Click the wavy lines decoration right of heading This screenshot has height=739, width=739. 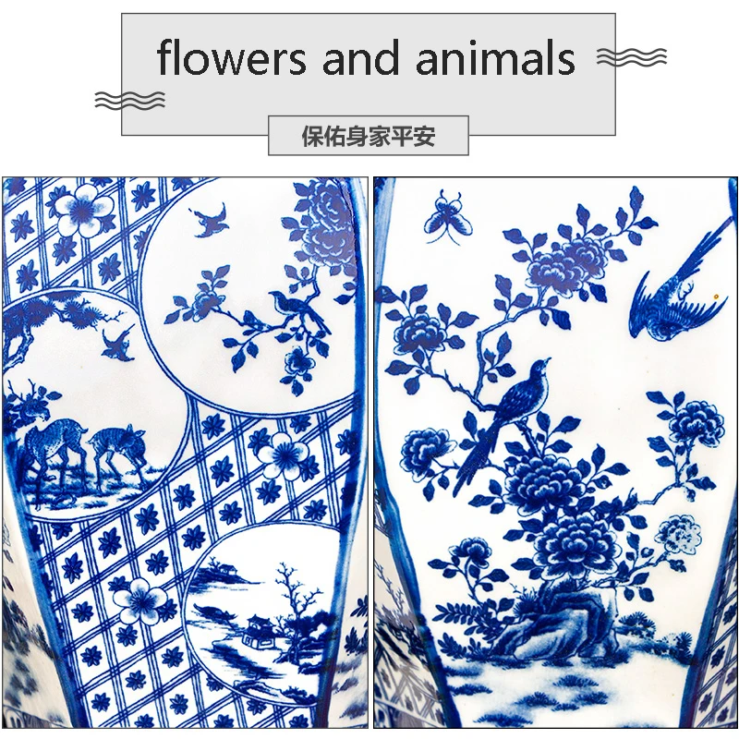pos(632,57)
